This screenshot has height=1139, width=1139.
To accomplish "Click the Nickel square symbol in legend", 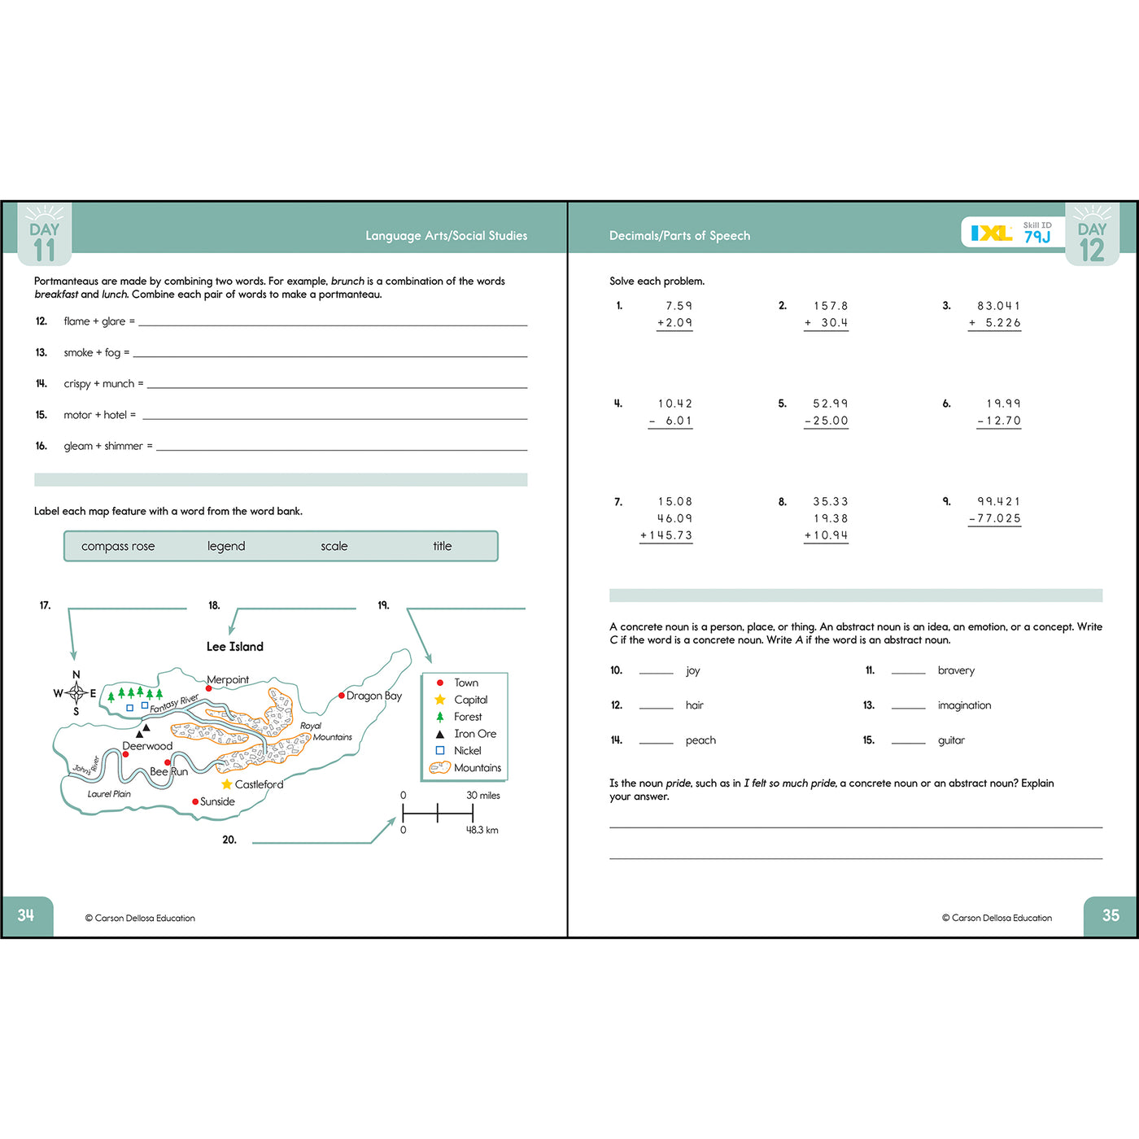I will click(x=440, y=750).
